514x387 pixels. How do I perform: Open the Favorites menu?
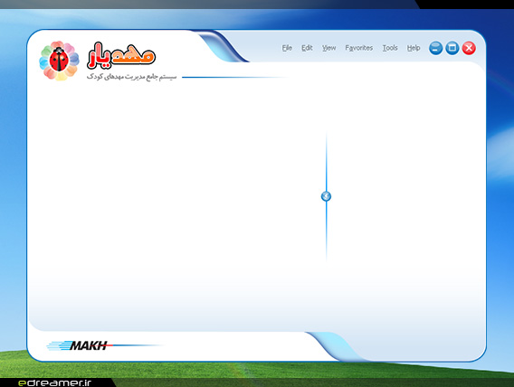pos(359,48)
